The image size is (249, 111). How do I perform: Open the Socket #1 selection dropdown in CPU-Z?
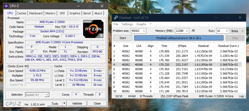37,95
